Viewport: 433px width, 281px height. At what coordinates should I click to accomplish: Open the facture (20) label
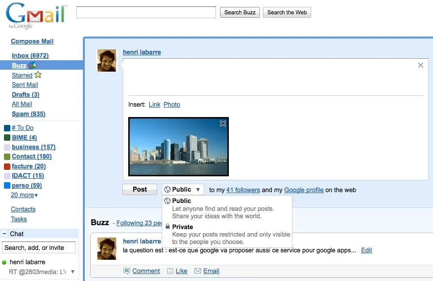coord(29,166)
